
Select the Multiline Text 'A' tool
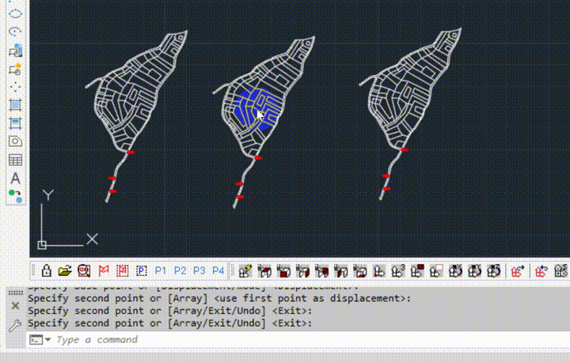pos(15,179)
